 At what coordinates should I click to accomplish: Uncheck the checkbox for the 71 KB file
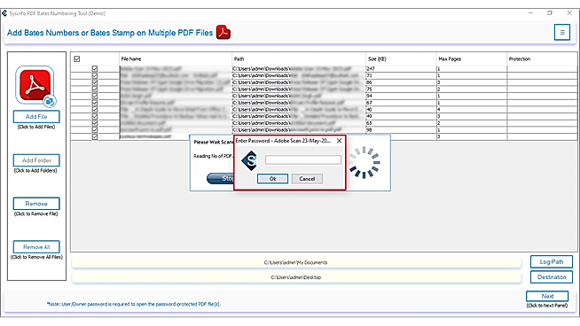click(x=95, y=75)
